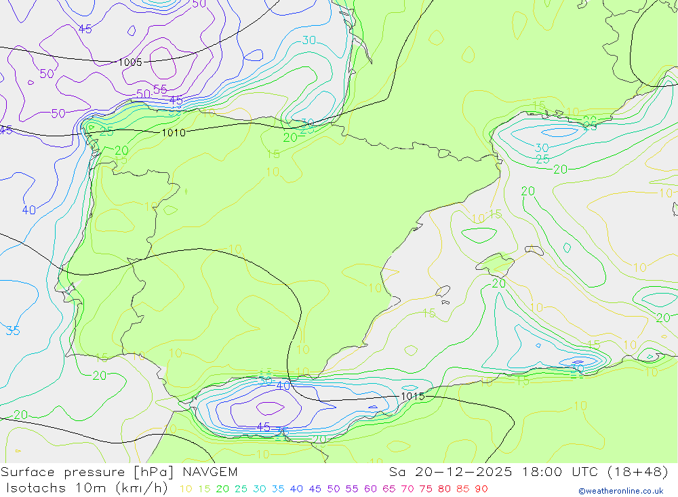Click the 1005 pressure isobar label
Screen dimensions: 678x497
pos(130,62)
